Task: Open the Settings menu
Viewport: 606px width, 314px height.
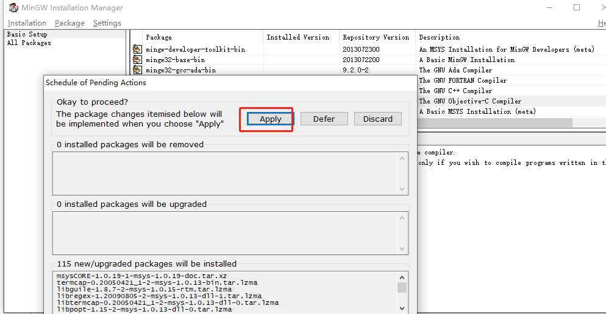Action: click(x=107, y=23)
